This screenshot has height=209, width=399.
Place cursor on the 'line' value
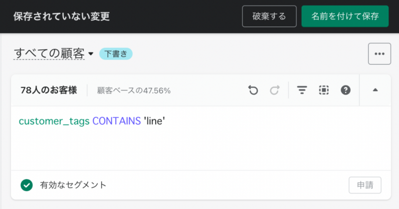(x=155, y=121)
